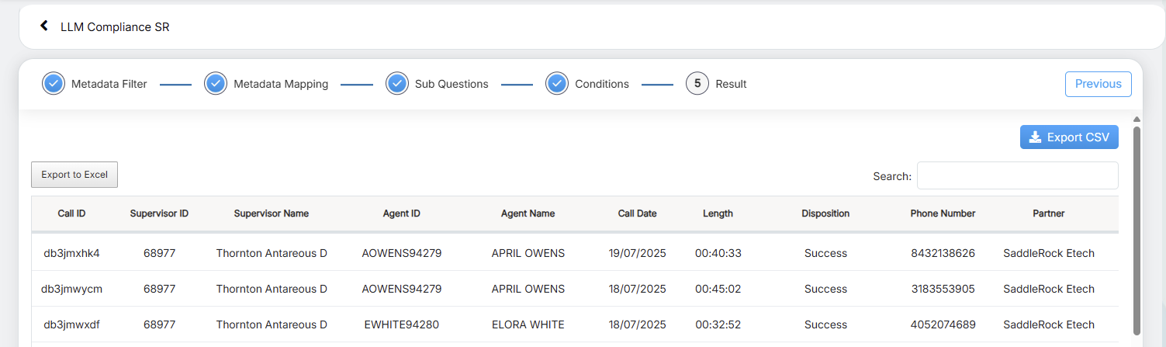
Task: Click the Conditions checkmark step icon
Action: (557, 84)
